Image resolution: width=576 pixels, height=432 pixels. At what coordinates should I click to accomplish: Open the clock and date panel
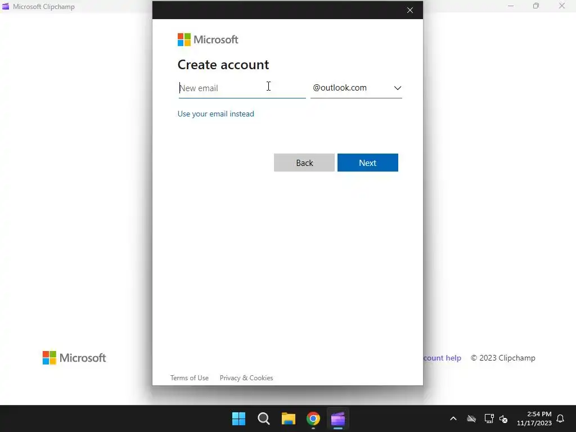[x=534, y=418]
